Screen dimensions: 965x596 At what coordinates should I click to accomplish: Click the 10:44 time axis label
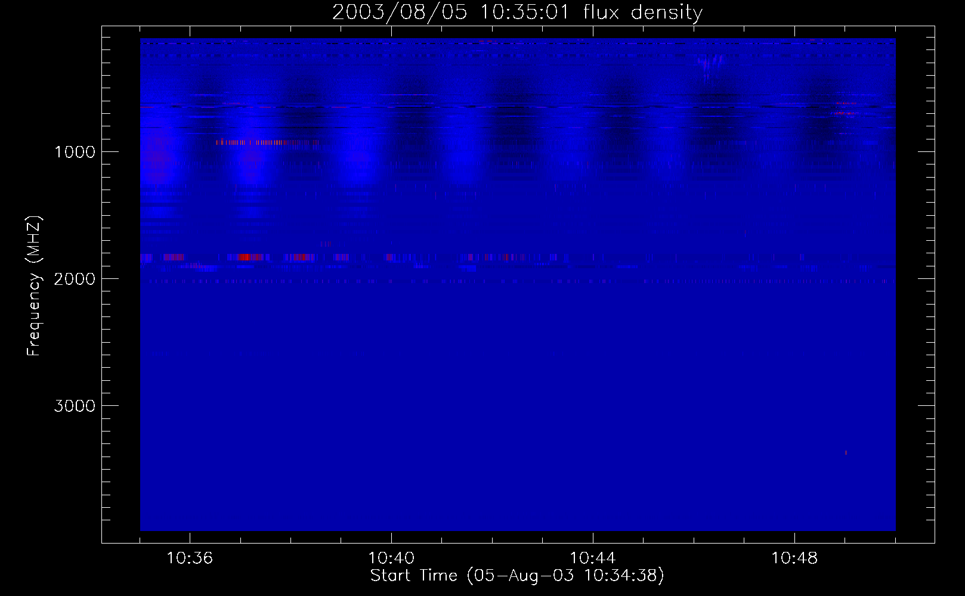(x=593, y=558)
